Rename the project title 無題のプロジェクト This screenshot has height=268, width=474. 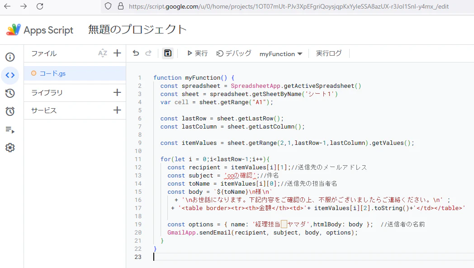click(x=137, y=29)
